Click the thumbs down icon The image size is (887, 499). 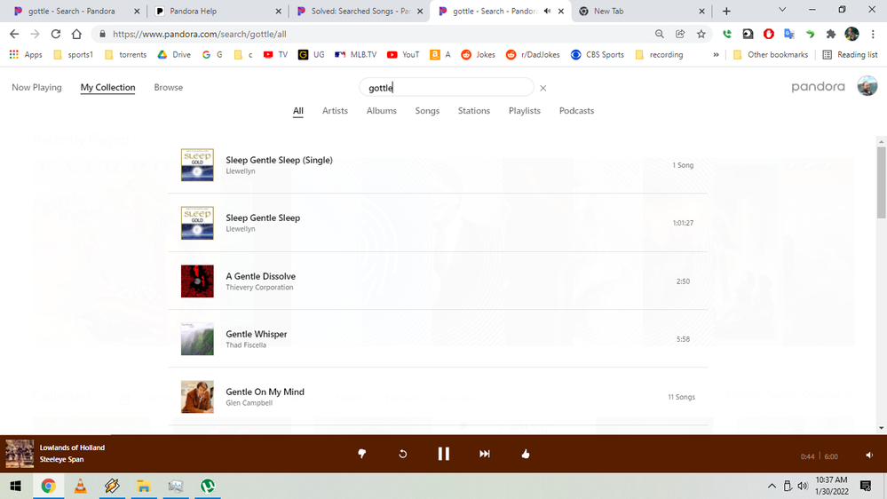tap(361, 454)
